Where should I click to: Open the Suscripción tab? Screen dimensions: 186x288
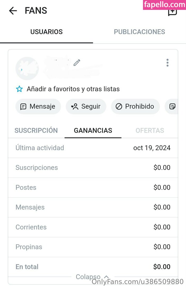pyautogui.click(x=36, y=131)
